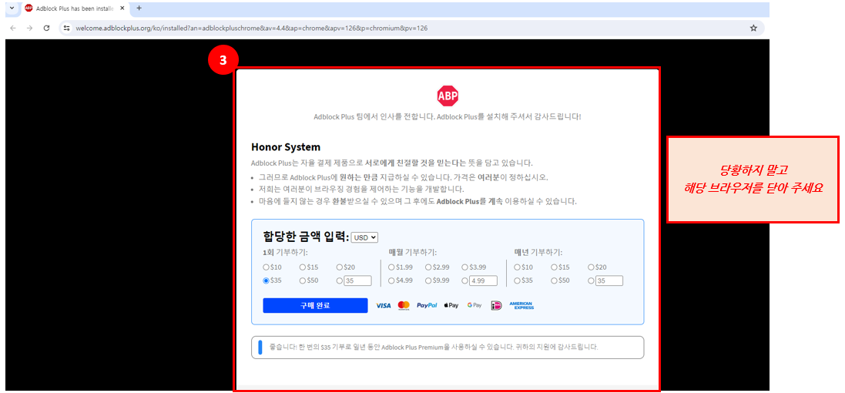Image resolution: width=845 pixels, height=393 pixels.
Task: Select one-time $10 donation
Action: click(x=266, y=267)
